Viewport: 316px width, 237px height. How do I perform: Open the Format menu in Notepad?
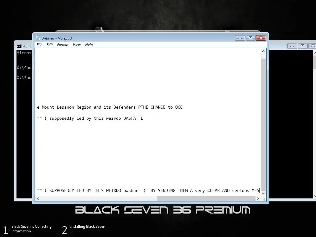63,45
